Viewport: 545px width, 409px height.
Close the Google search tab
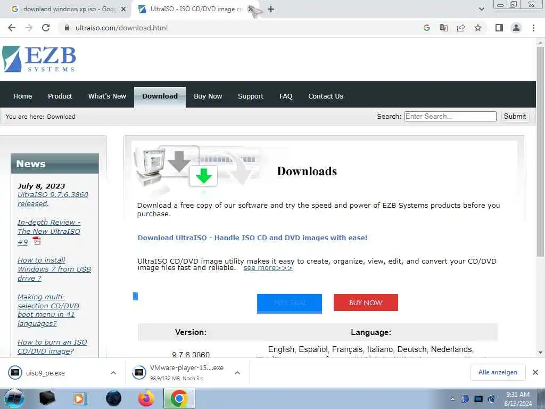click(x=123, y=9)
